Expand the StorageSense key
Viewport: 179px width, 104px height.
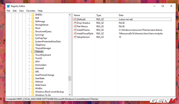click(29, 25)
